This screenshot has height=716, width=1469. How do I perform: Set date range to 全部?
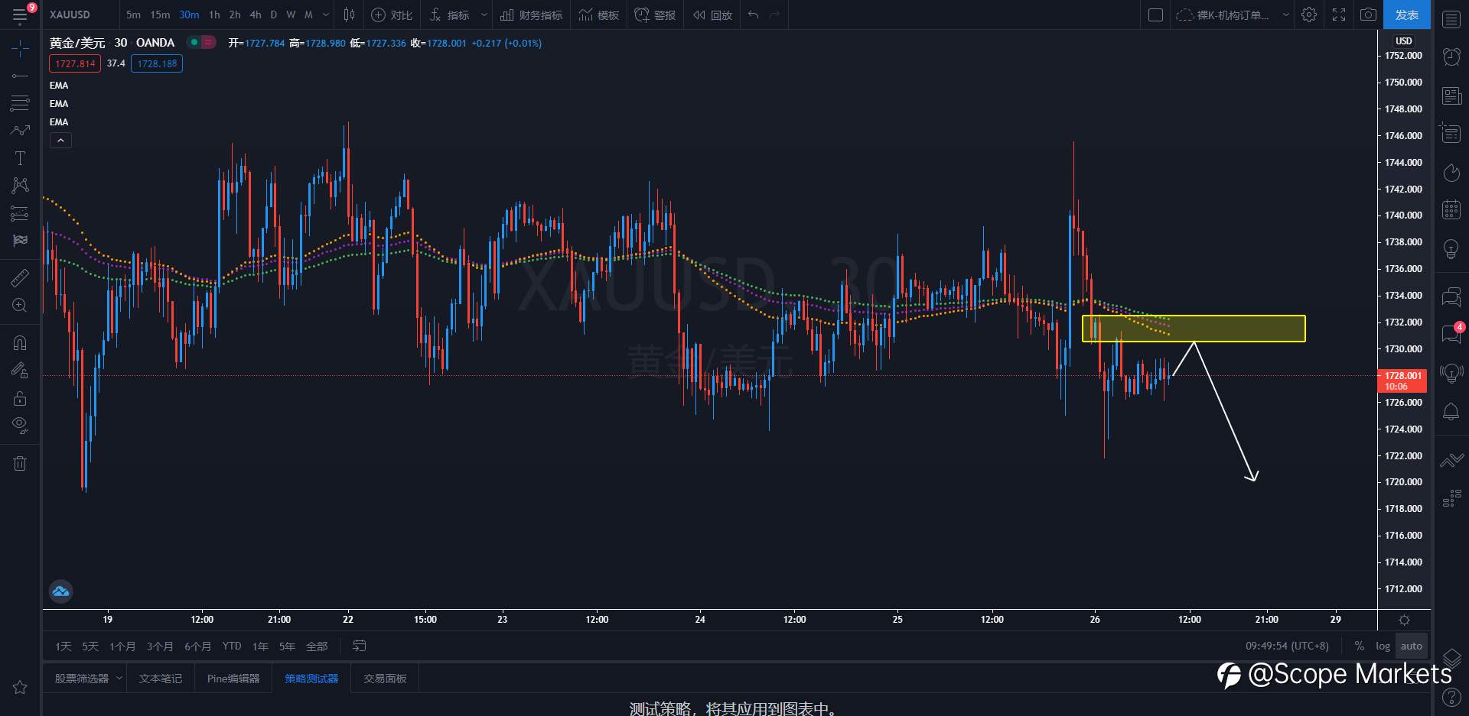[x=317, y=646]
